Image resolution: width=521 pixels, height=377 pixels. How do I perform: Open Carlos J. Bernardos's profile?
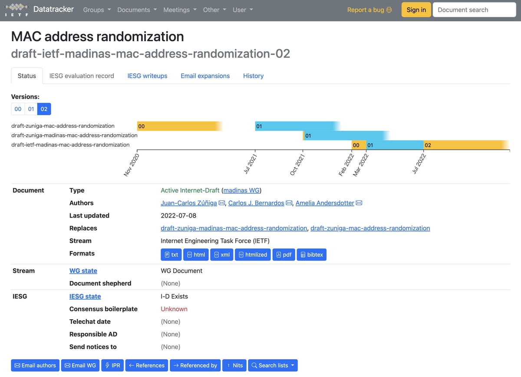(256, 203)
